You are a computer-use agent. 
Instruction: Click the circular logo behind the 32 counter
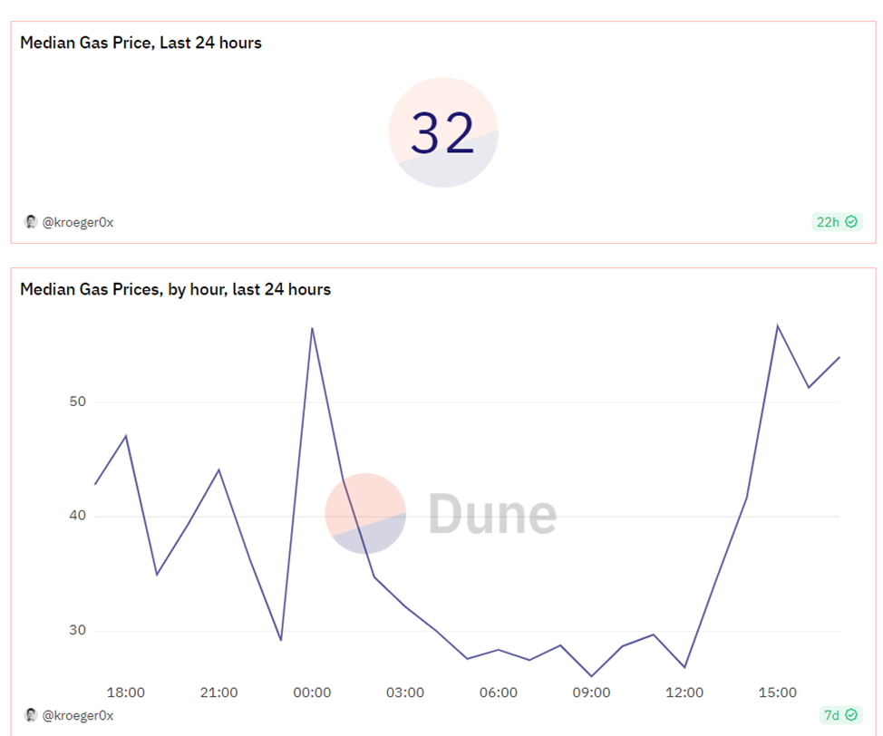(443, 132)
